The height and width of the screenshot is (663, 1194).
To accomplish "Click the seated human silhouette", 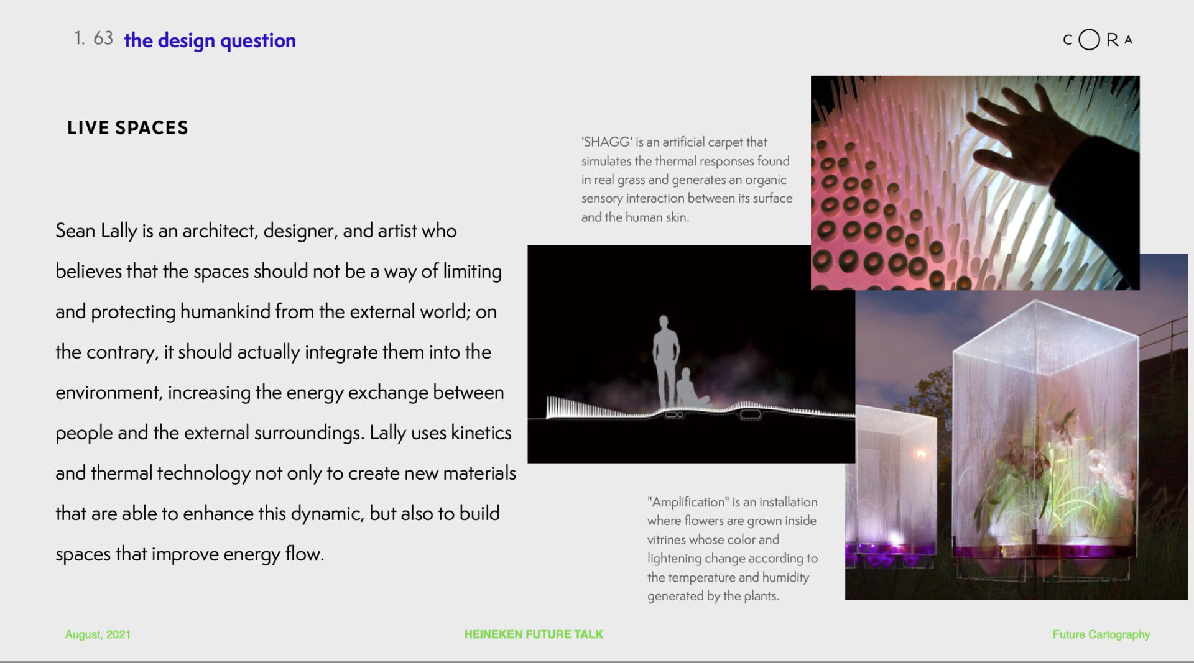I will [x=689, y=388].
